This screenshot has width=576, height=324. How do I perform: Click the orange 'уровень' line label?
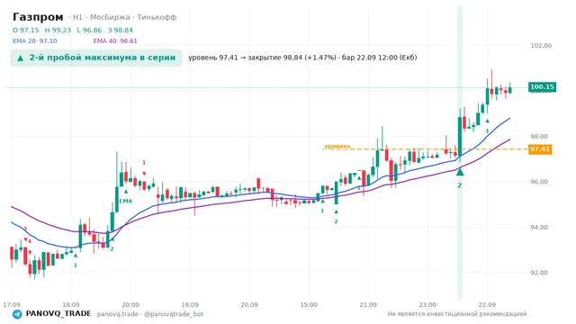tap(337, 146)
